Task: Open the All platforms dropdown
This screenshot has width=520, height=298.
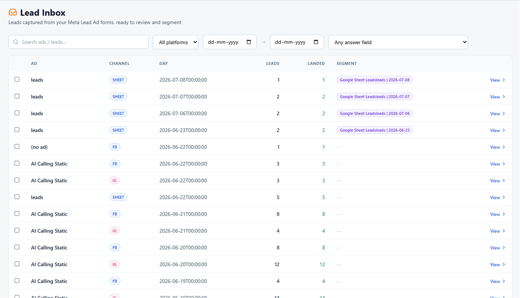Action: (176, 42)
